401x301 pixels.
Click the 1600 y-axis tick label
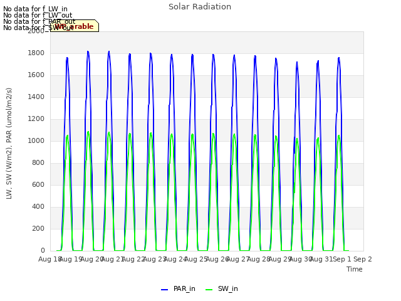36,75
